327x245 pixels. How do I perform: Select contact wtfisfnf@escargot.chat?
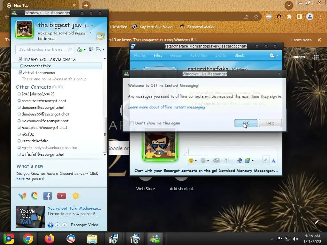pyautogui.click(x=43, y=154)
